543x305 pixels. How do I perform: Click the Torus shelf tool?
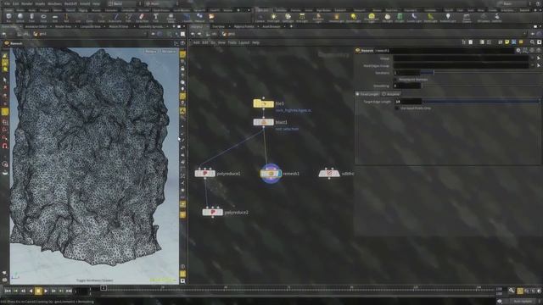point(43,17)
